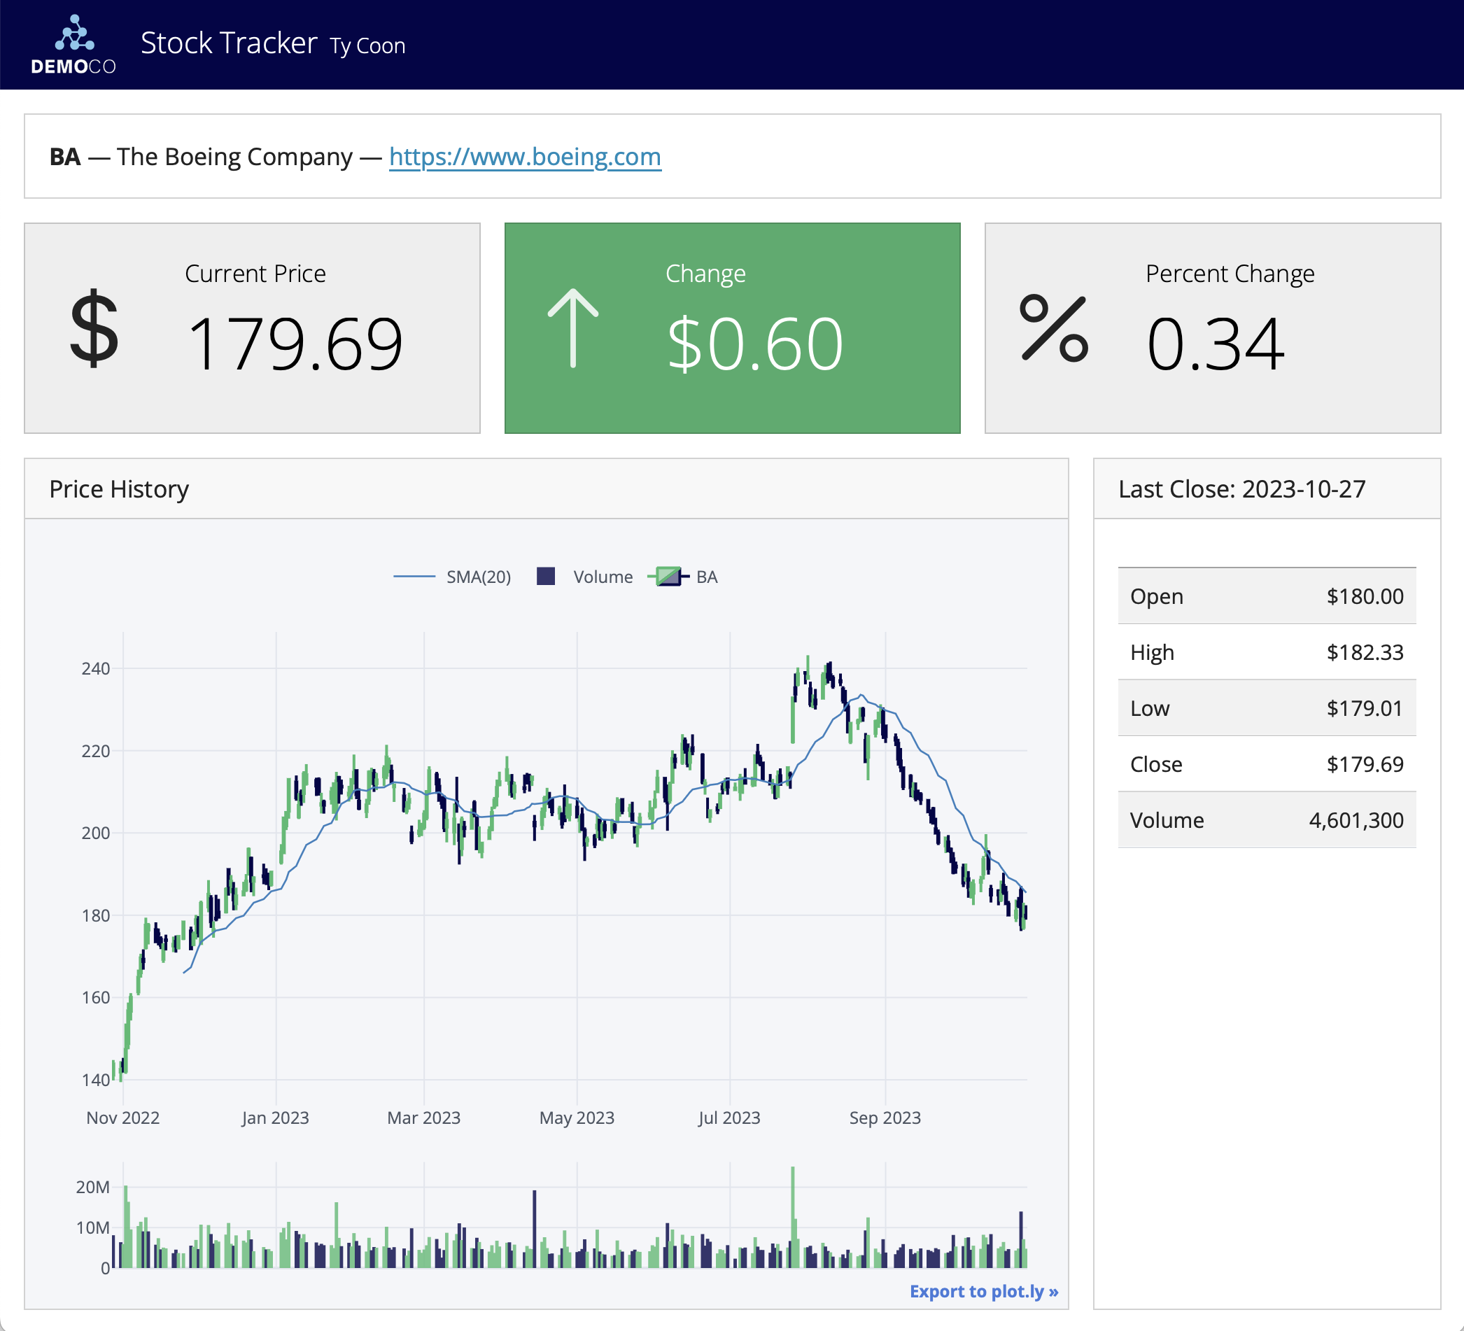
Task: Click the SMA(20) line symbol in the legend
Action: click(x=416, y=577)
